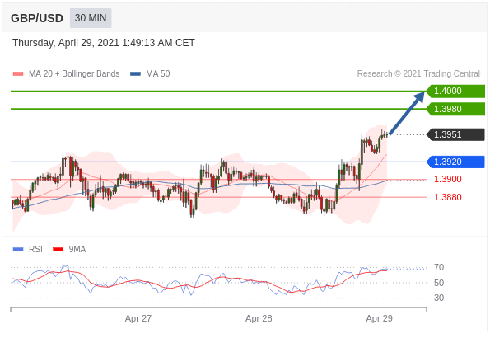Click the blue 1.3920 pivot tag
This screenshot has height=338, width=490.
[x=455, y=162]
